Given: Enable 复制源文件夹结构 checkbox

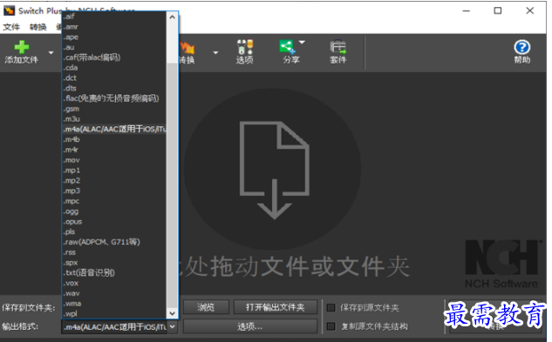Looking at the screenshot, I should (331, 326).
